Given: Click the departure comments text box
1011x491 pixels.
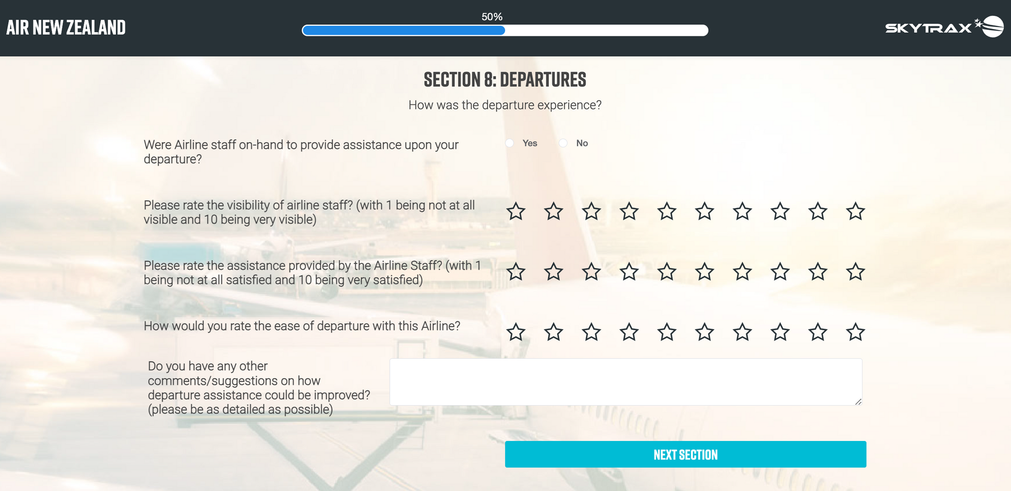Looking at the screenshot, I should 625,382.
